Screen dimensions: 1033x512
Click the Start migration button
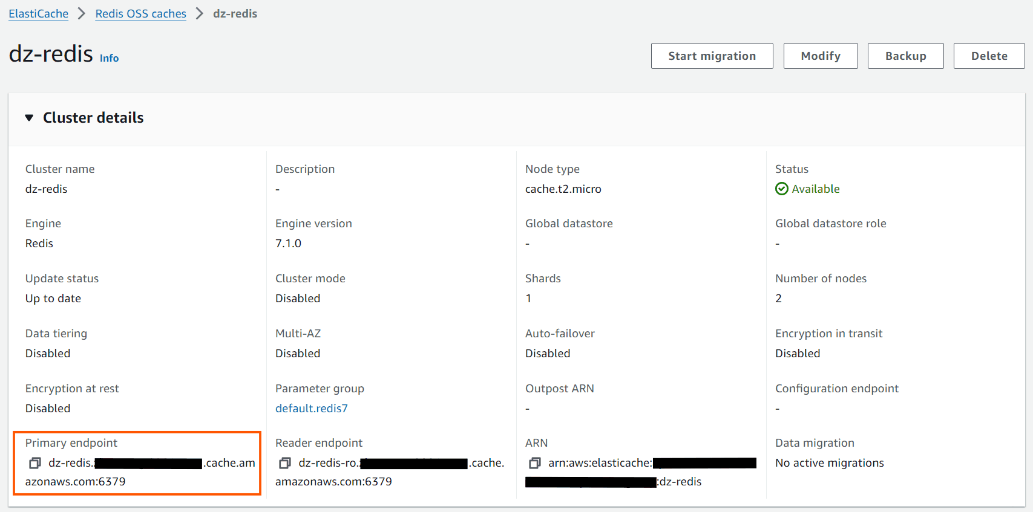tap(712, 56)
